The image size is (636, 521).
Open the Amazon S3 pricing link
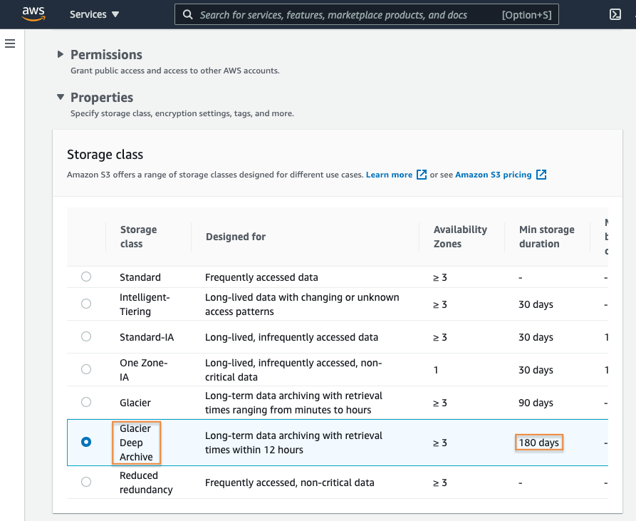[493, 175]
